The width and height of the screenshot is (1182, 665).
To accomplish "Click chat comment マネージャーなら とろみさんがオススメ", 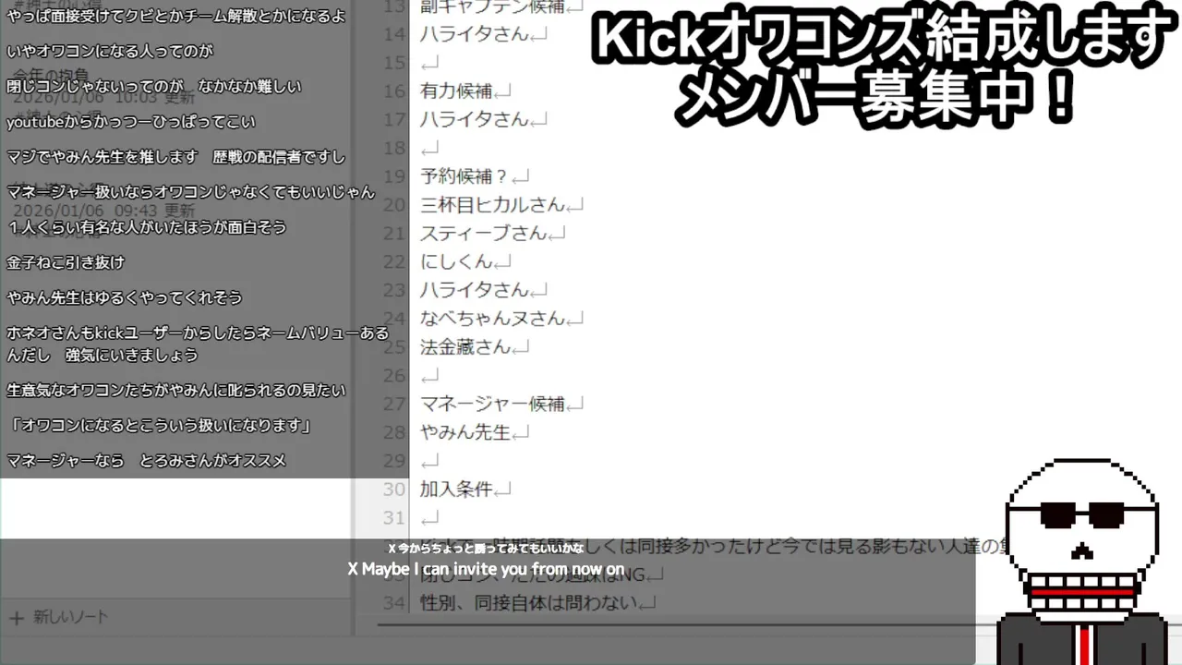I will point(147,460).
